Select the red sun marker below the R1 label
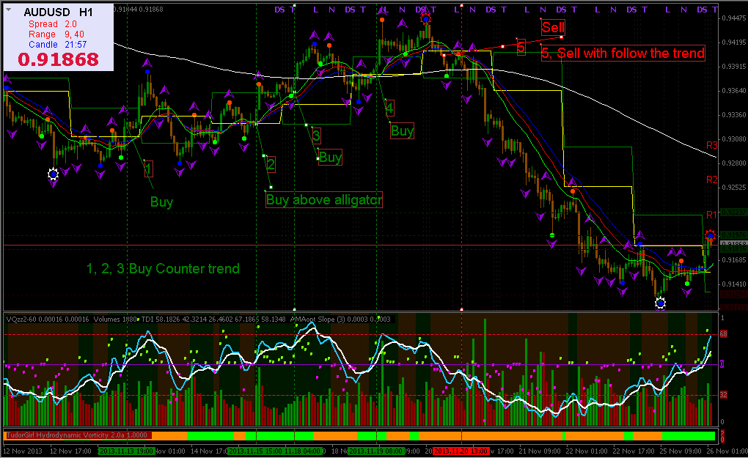748x458 pixels. pyautogui.click(x=711, y=235)
